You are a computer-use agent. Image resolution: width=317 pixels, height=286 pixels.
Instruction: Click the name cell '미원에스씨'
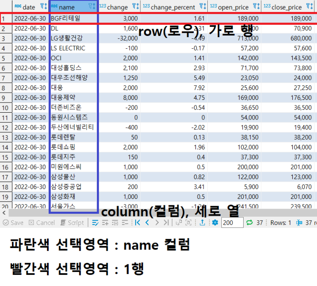[x=73, y=167]
